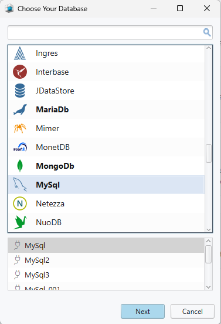The image size is (221, 324).
Task: Click the Mimer orange spider icon
Action: 20,128
